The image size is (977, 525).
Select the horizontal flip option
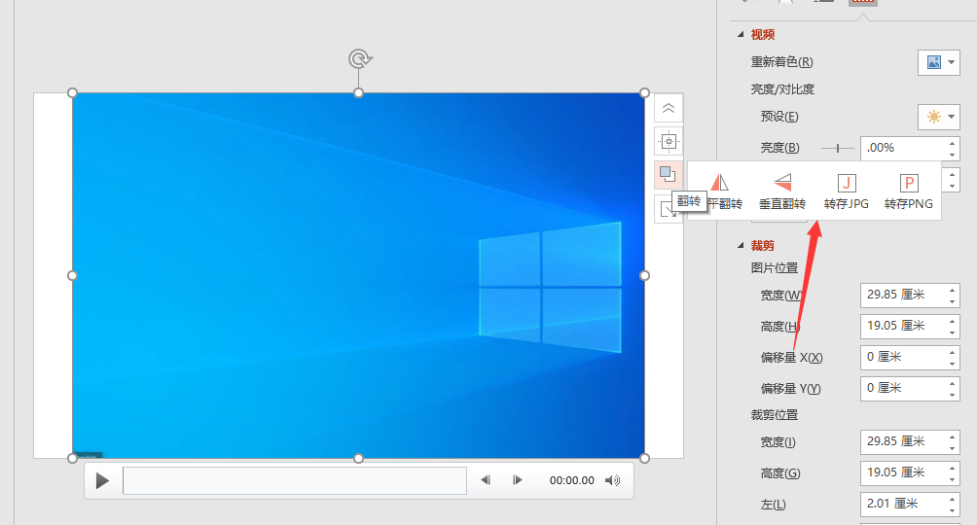723,192
